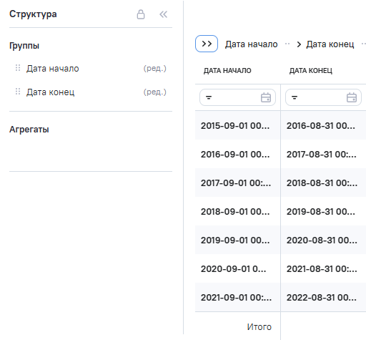Open calendar picker in Дата начало filter
The image size is (366, 340).
(x=266, y=97)
